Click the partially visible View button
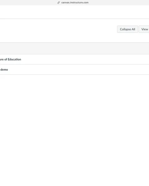 click(x=144, y=29)
